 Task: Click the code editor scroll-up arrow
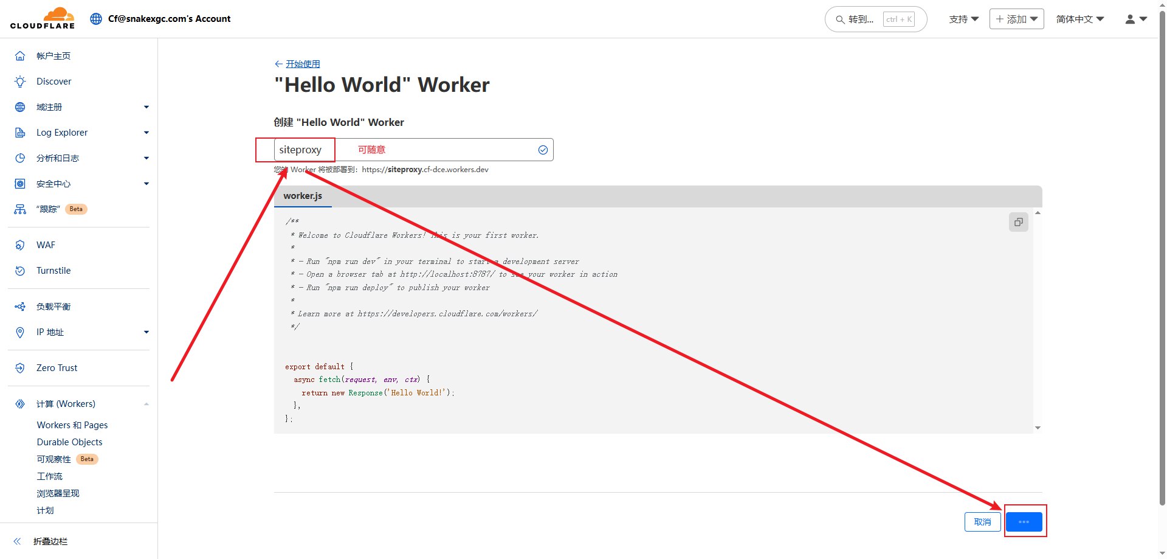tap(1038, 213)
